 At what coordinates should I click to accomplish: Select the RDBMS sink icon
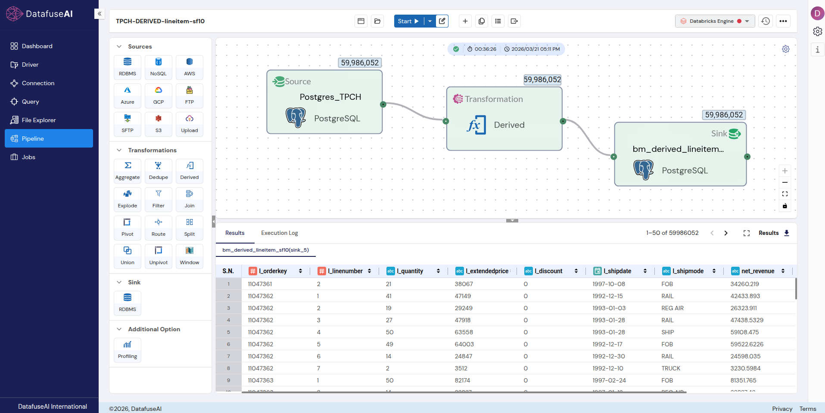click(128, 303)
